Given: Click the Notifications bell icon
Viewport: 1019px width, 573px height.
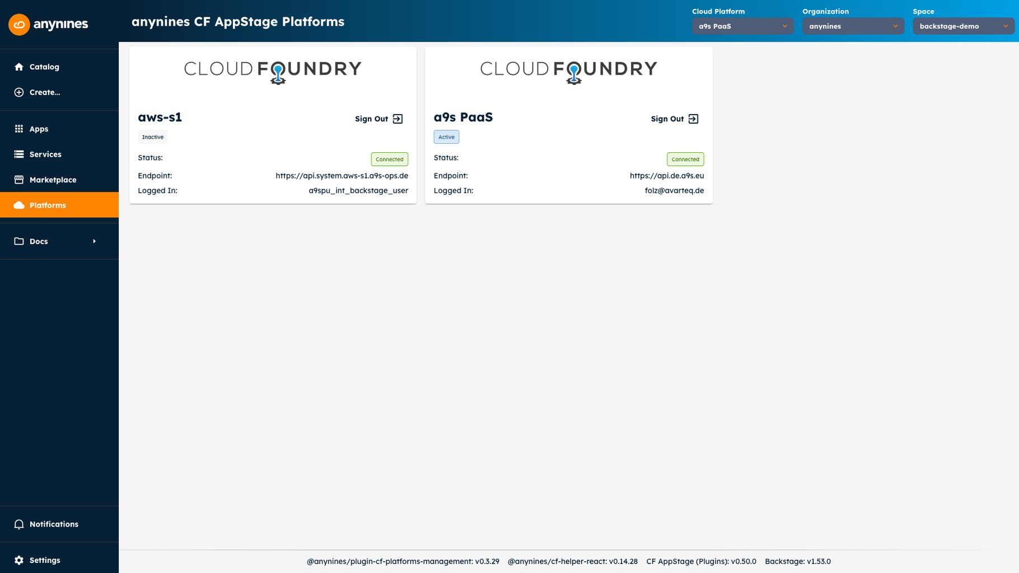Looking at the screenshot, I should point(19,524).
